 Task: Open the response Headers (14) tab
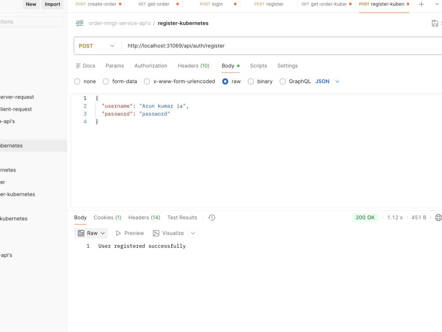click(x=144, y=218)
